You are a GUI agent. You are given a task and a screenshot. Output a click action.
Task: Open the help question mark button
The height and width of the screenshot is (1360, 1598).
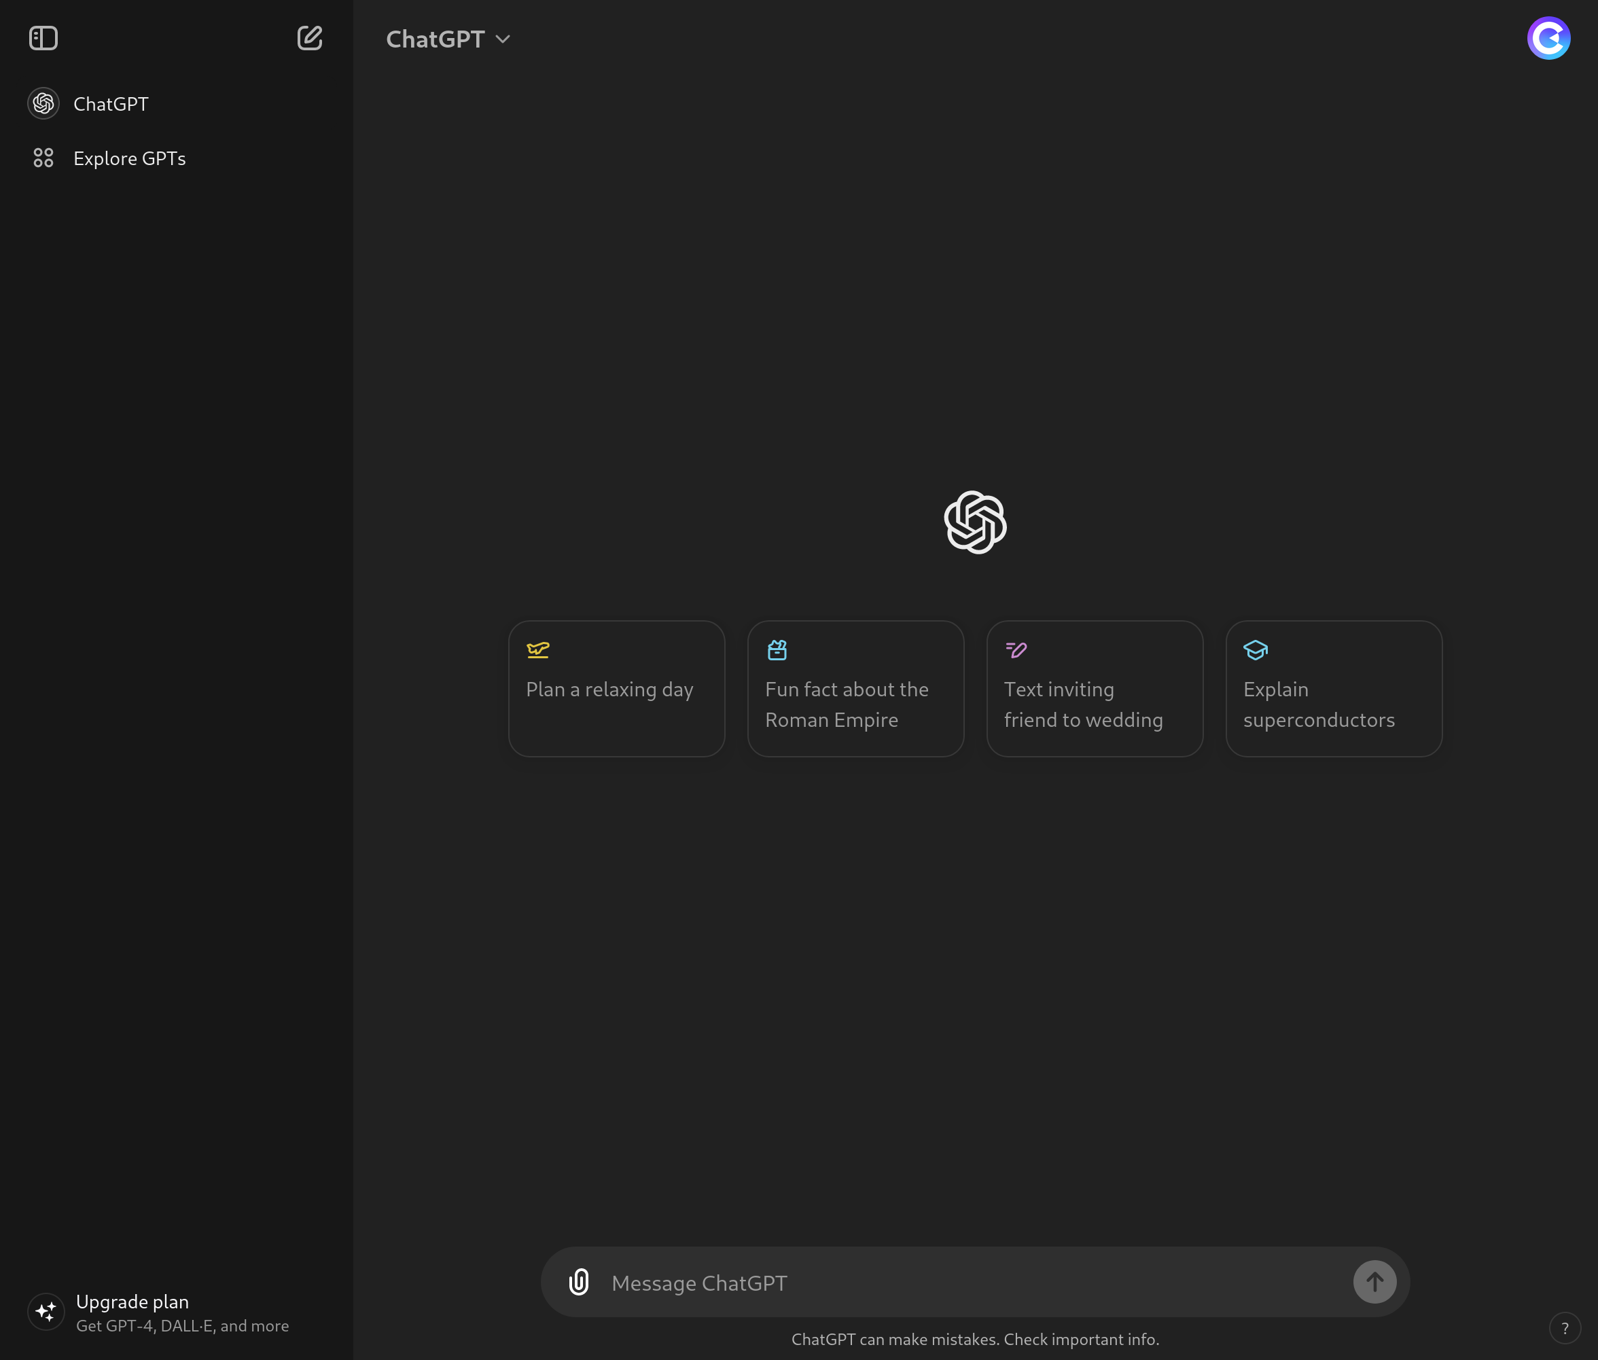(1564, 1327)
